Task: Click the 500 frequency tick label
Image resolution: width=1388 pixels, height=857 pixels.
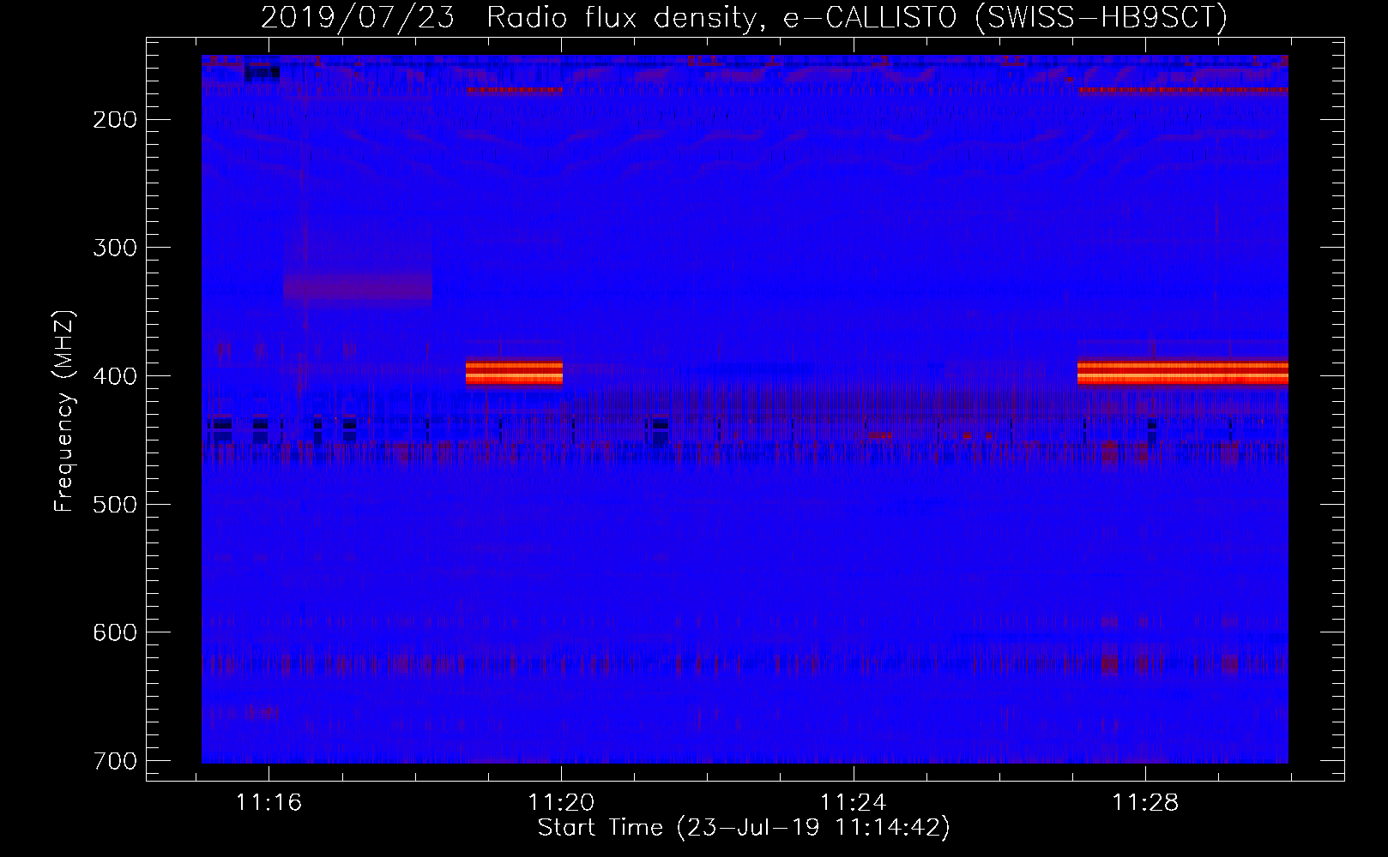Action: [114, 504]
